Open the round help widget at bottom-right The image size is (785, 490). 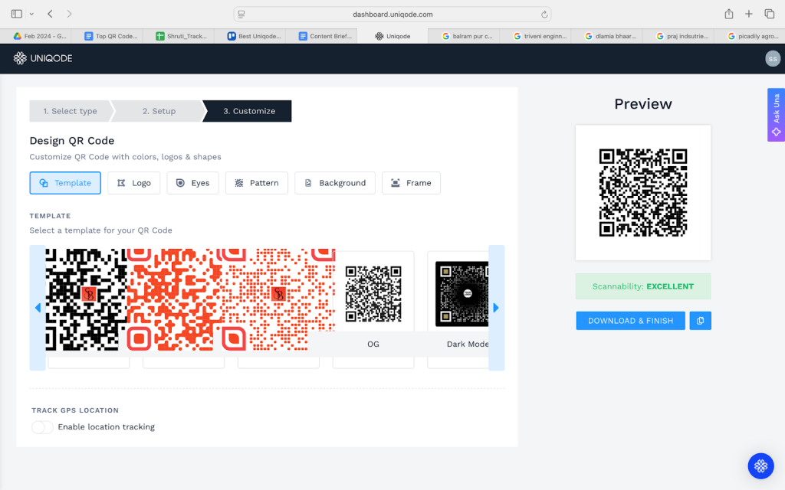point(760,465)
